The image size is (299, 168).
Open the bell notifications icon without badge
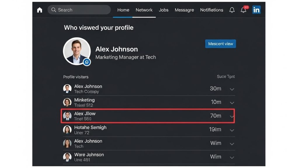pyautogui.click(x=232, y=10)
